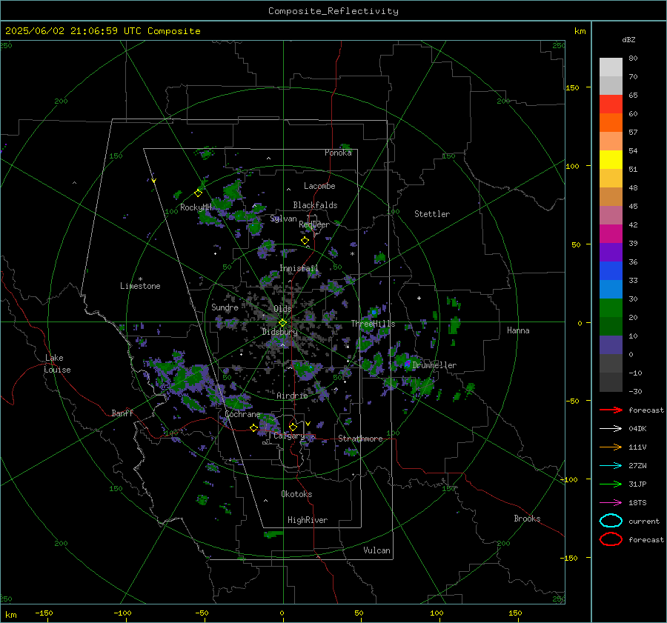Click the dBZ legend heading
The image size is (667, 623).
[628, 39]
